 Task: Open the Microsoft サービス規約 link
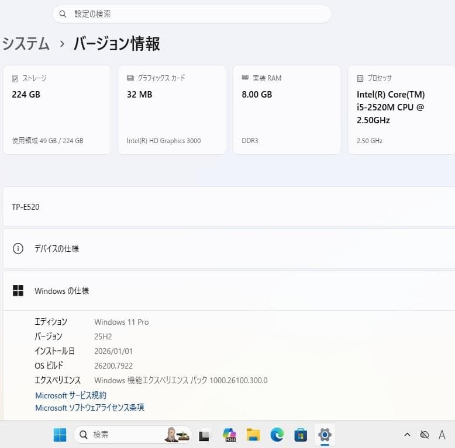[x=71, y=395]
